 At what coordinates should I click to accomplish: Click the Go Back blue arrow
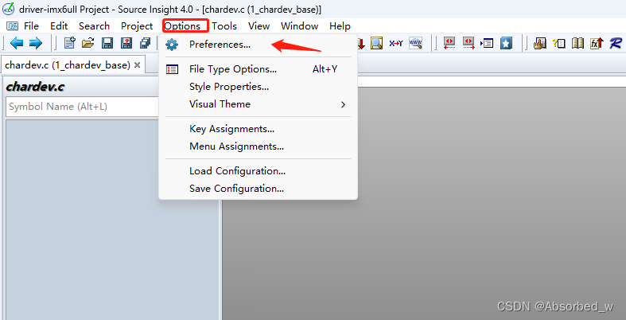17,43
